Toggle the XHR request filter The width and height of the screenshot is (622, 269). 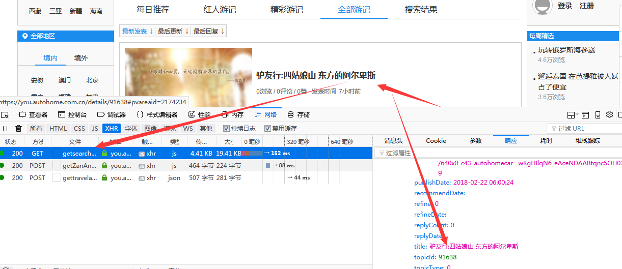click(x=112, y=129)
